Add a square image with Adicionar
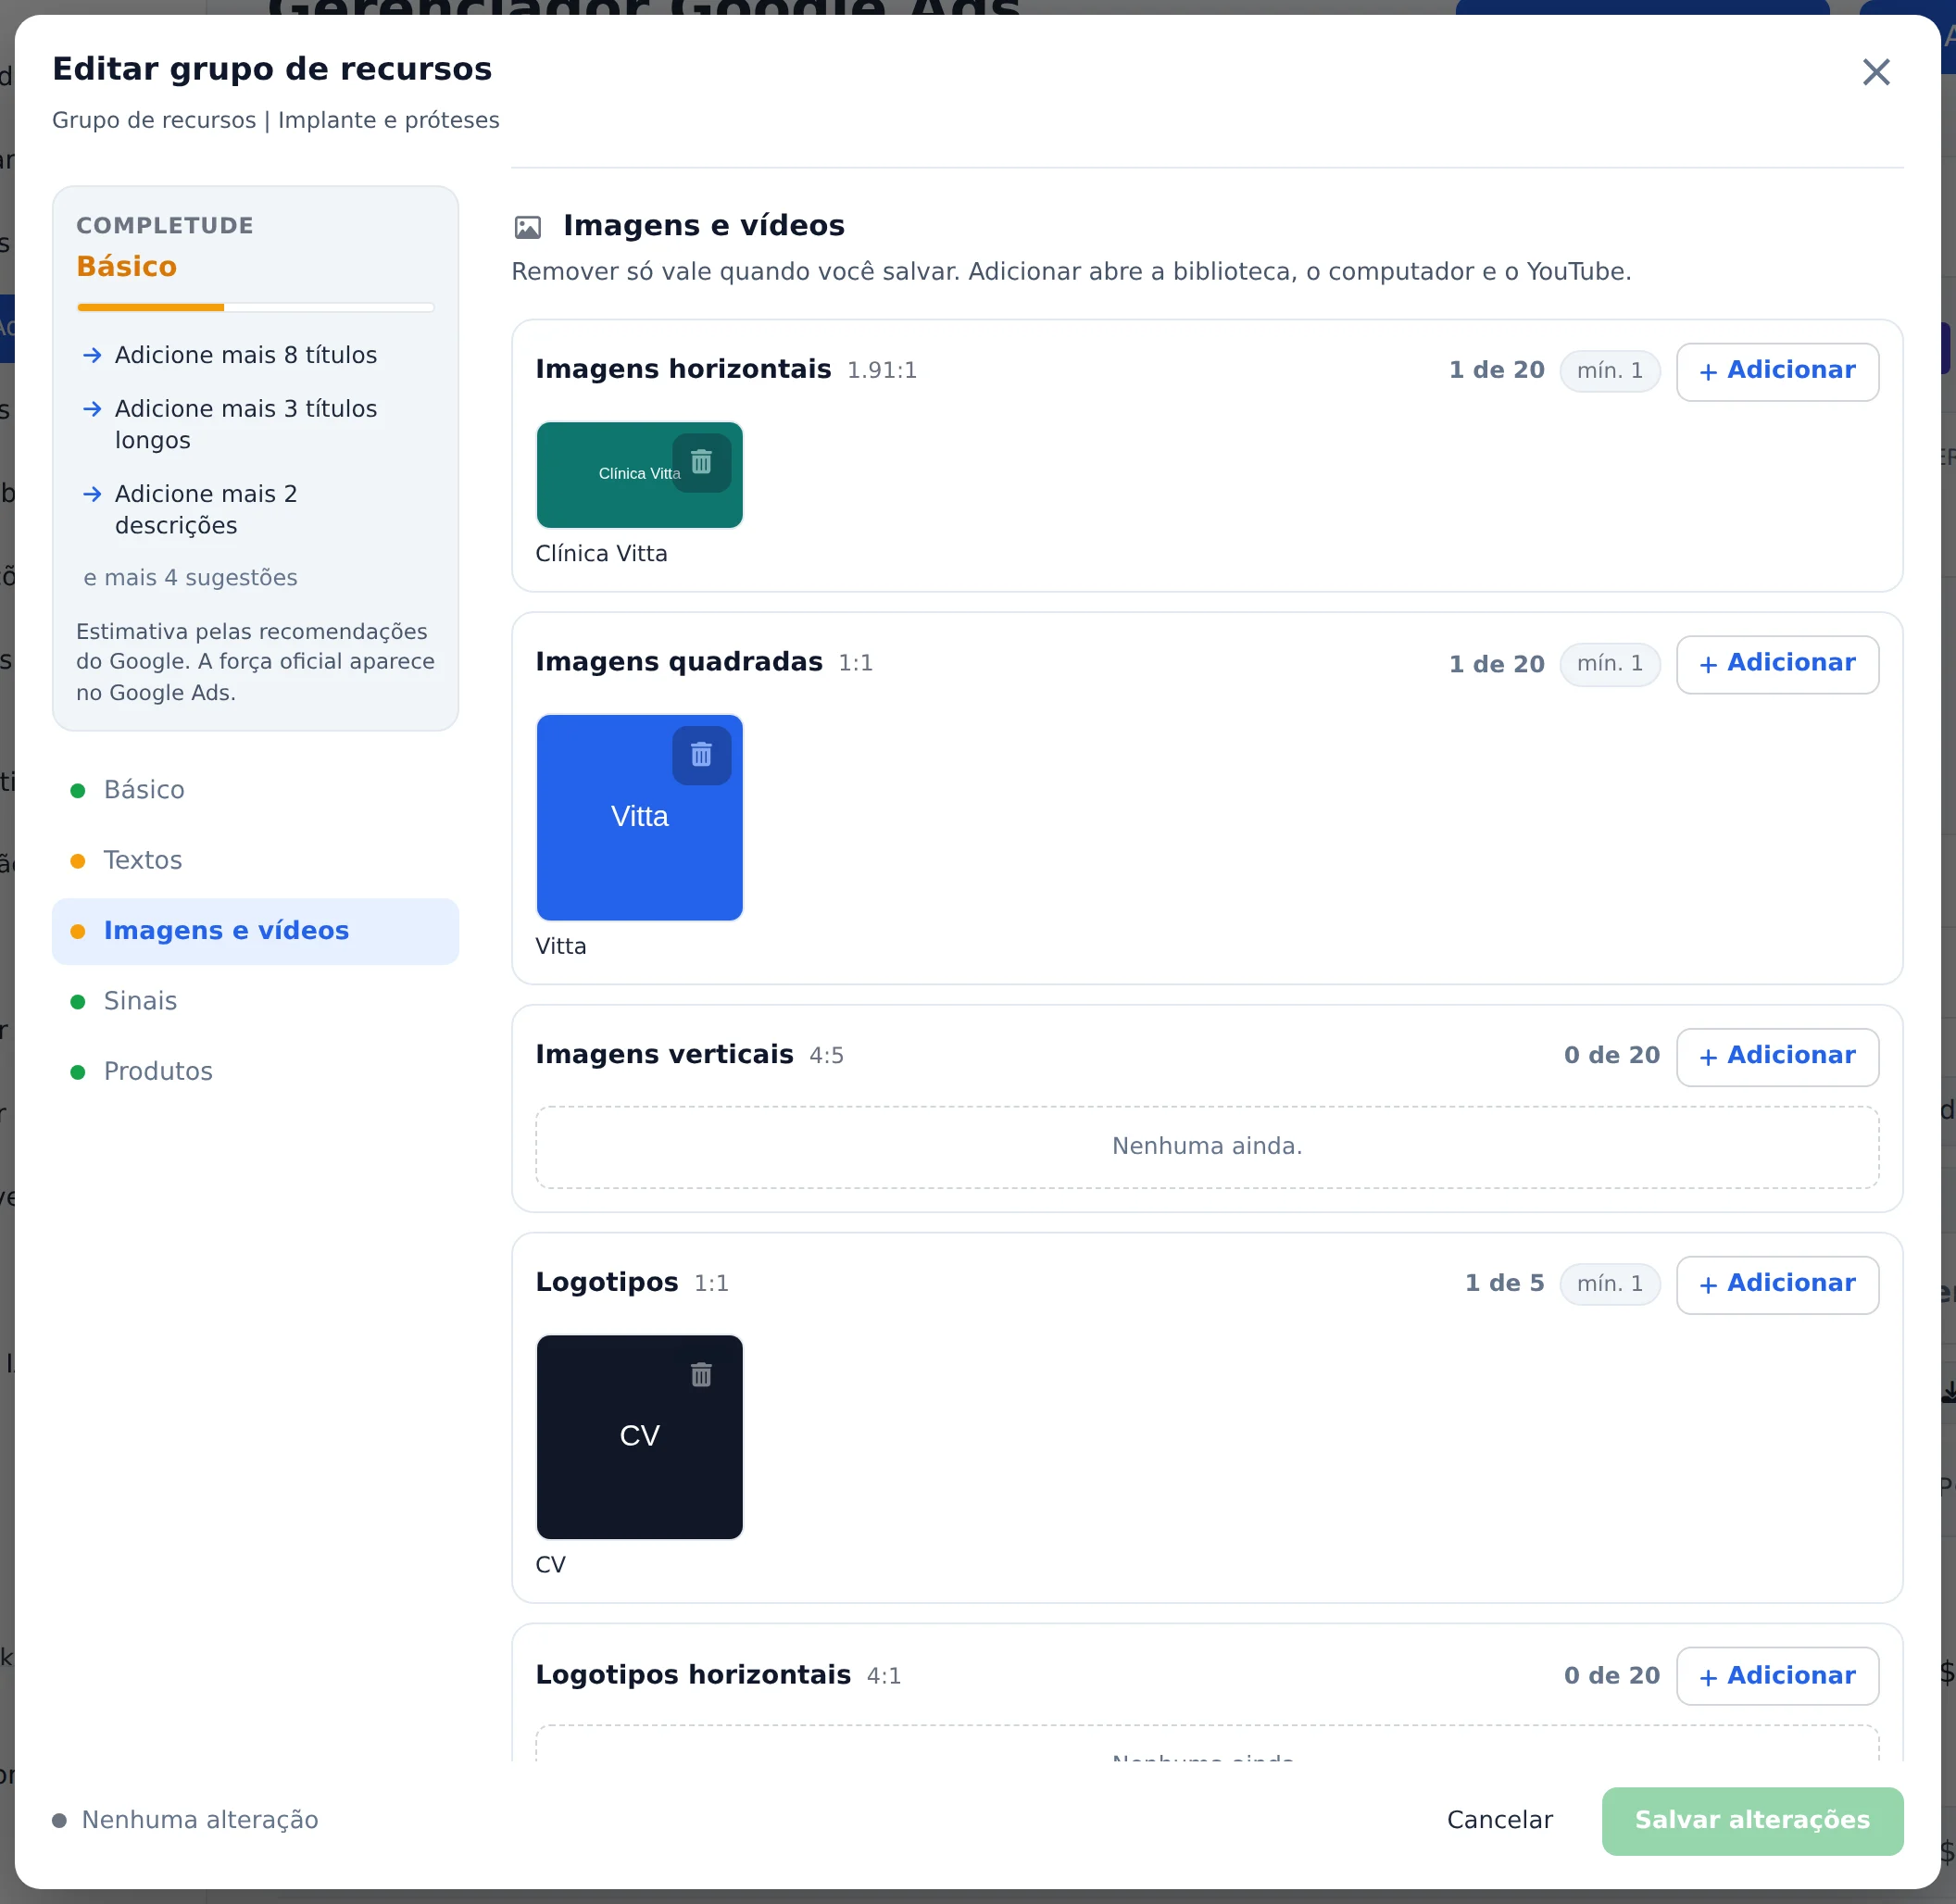1956x1904 pixels. click(x=1777, y=664)
